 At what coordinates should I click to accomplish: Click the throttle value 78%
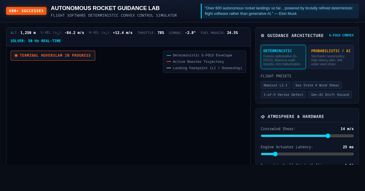(161, 33)
